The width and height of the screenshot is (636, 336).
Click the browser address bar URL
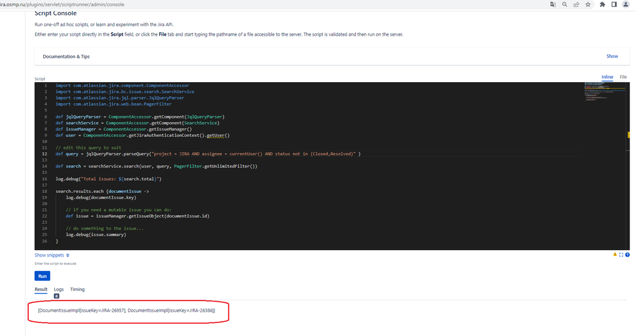pyautogui.click(x=62, y=4)
